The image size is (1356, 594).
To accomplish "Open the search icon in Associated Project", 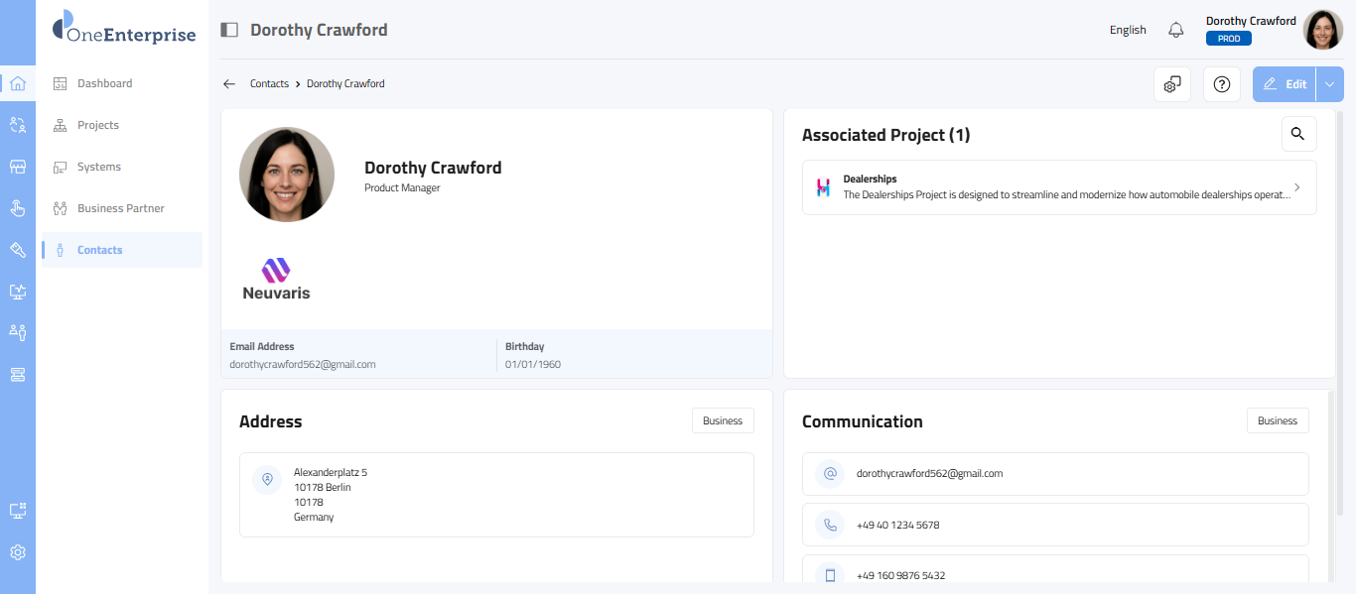I will (x=1298, y=134).
